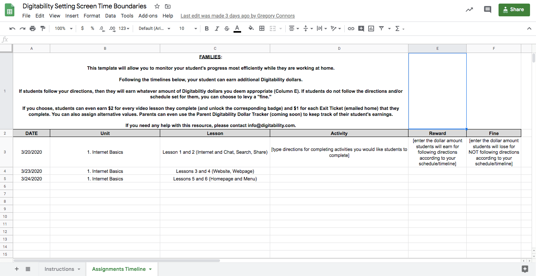
Task: Open the Help menu
Action: click(168, 16)
